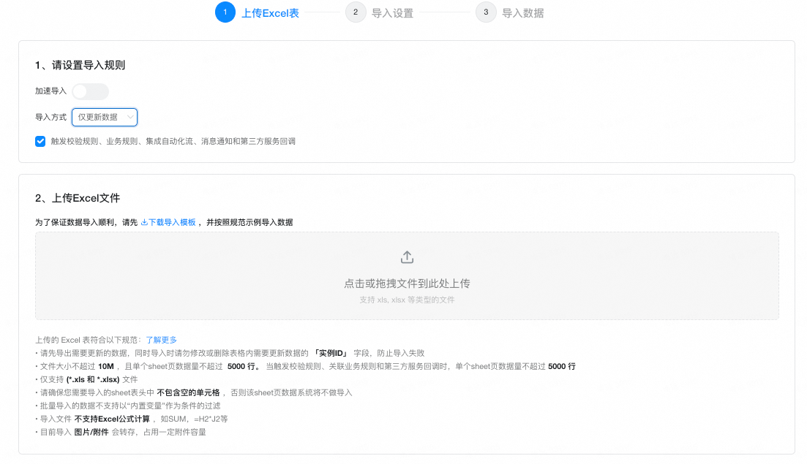
Task: Open the 了解更多 link
Action: [161, 340]
